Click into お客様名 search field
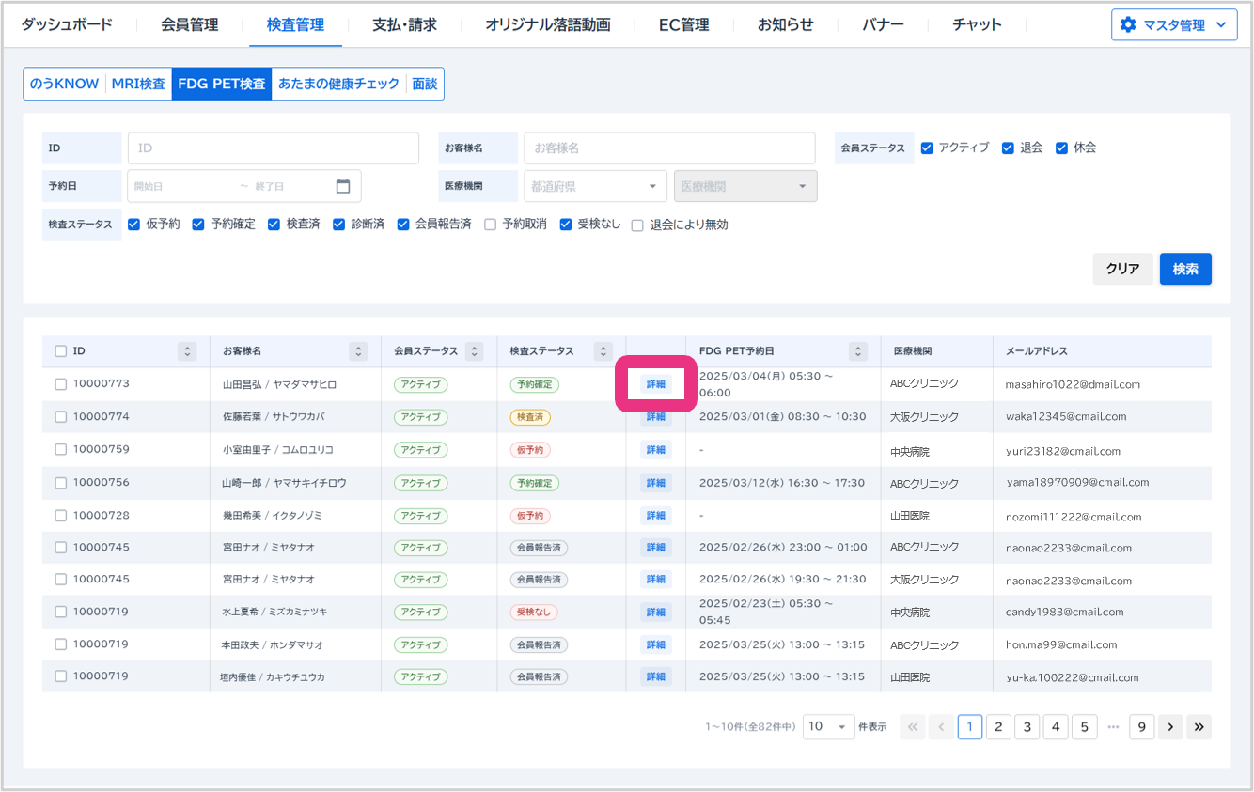The height and width of the screenshot is (792, 1254). point(669,148)
